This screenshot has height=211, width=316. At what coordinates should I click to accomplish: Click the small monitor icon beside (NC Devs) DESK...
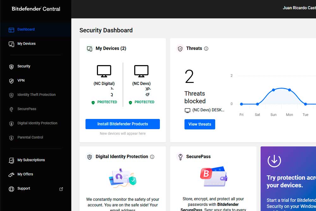pyautogui.click(x=187, y=110)
